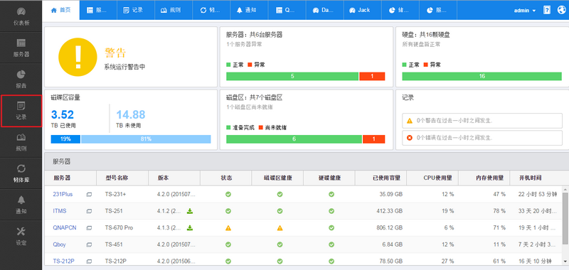The image size is (569, 270).
Task: Click the help question mark icon
Action: coord(546,10)
